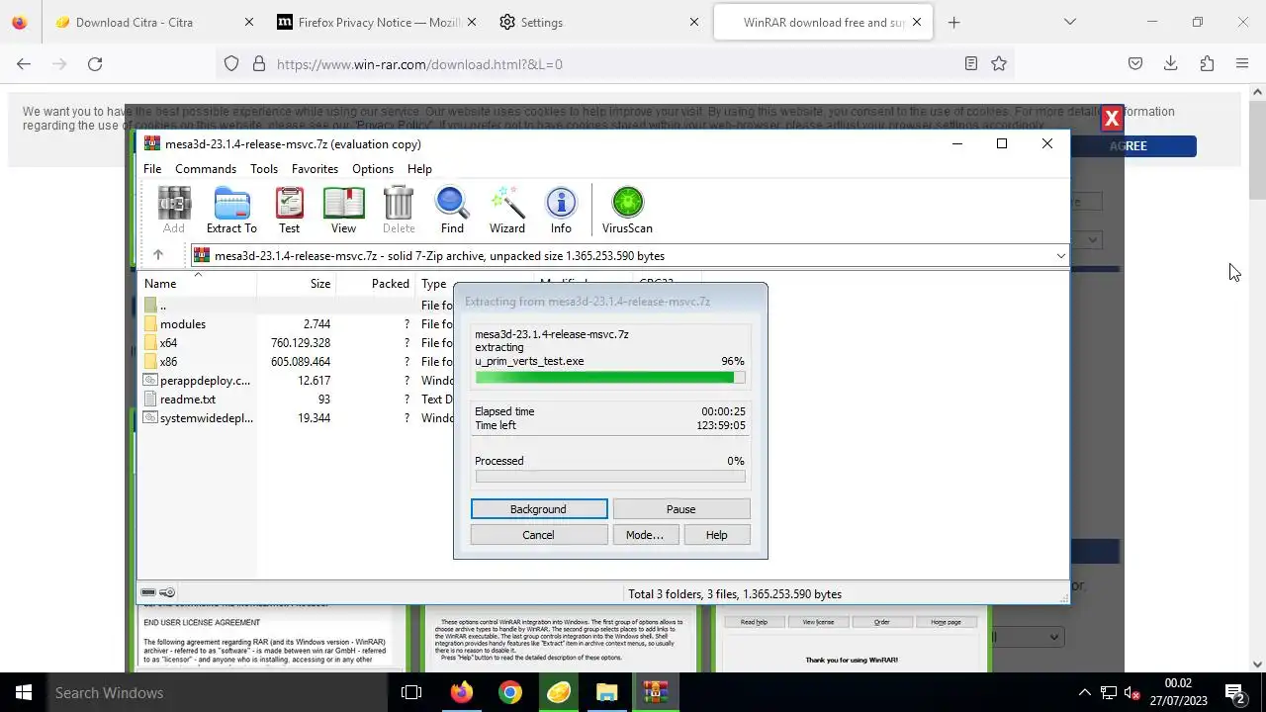Close the cookie notice red X
The image size is (1266, 712).
pos(1112,119)
